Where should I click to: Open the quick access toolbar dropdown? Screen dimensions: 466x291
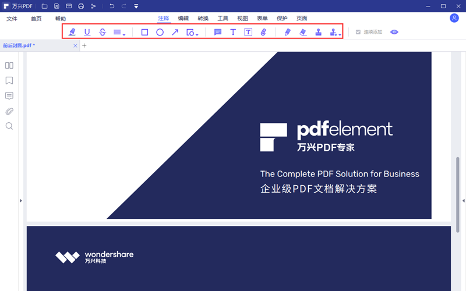tap(136, 6)
